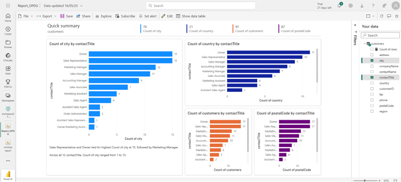Click the refresh visuals icon
Viewport: 401px width, 182px height.
click(382, 16)
